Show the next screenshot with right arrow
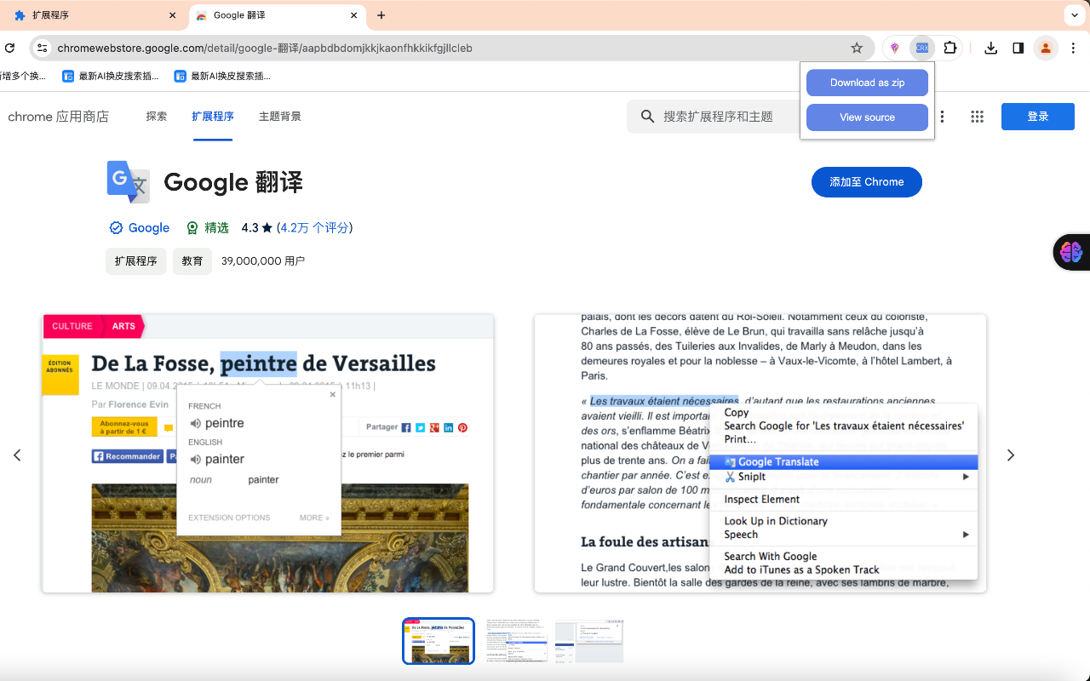The height and width of the screenshot is (681, 1090). tap(1011, 455)
